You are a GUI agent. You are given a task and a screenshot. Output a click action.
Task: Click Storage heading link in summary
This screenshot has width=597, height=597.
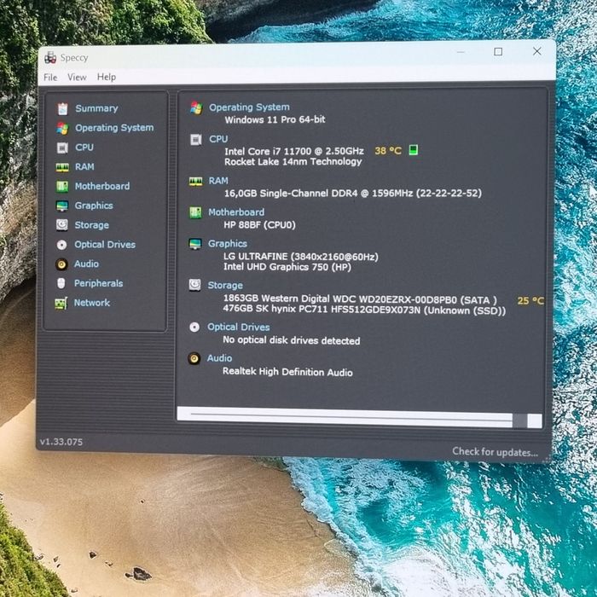pos(225,285)
